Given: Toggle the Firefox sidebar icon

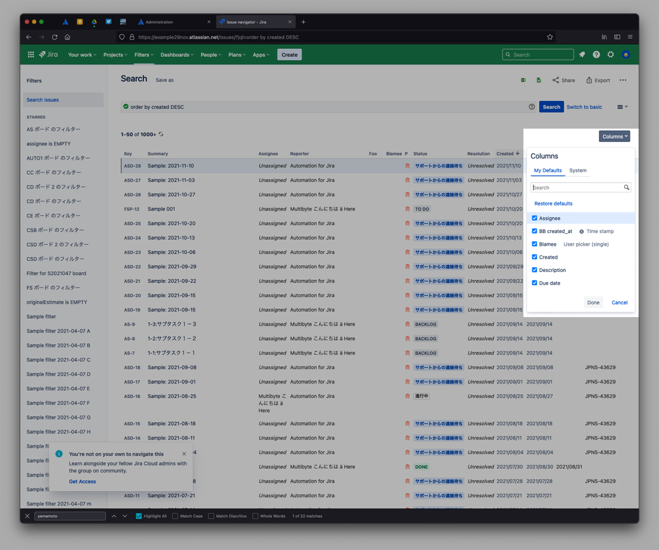Looking at the screenshot, I should (x=617, y=37).
